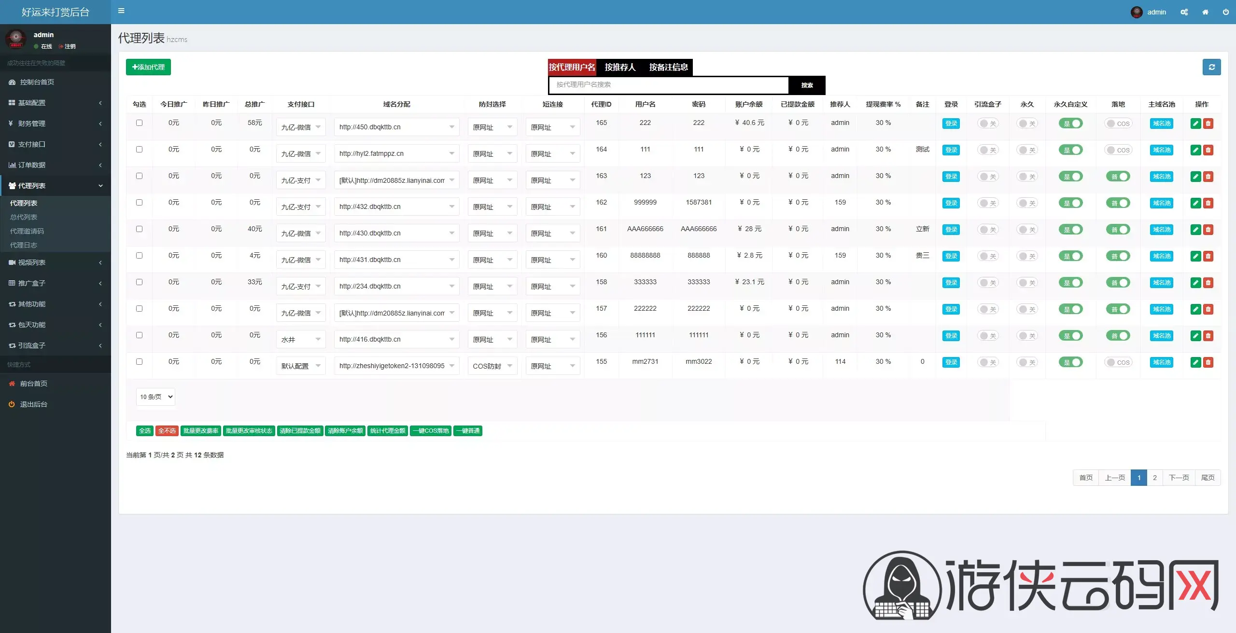Open the settings gears icon beside admin
The height and width of the screenshot is (633, 1236).
[1184, 12]
